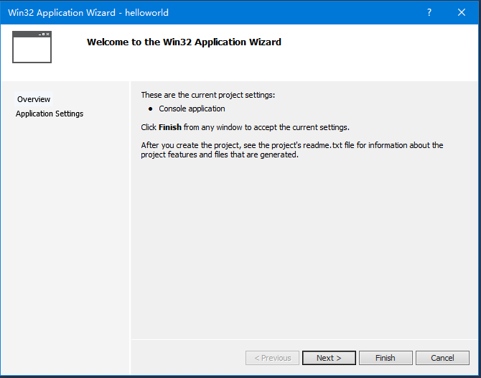Click the question mark help button
This screenshot has height=378, width=481.
pyautogui.click(x=429, y=13)
